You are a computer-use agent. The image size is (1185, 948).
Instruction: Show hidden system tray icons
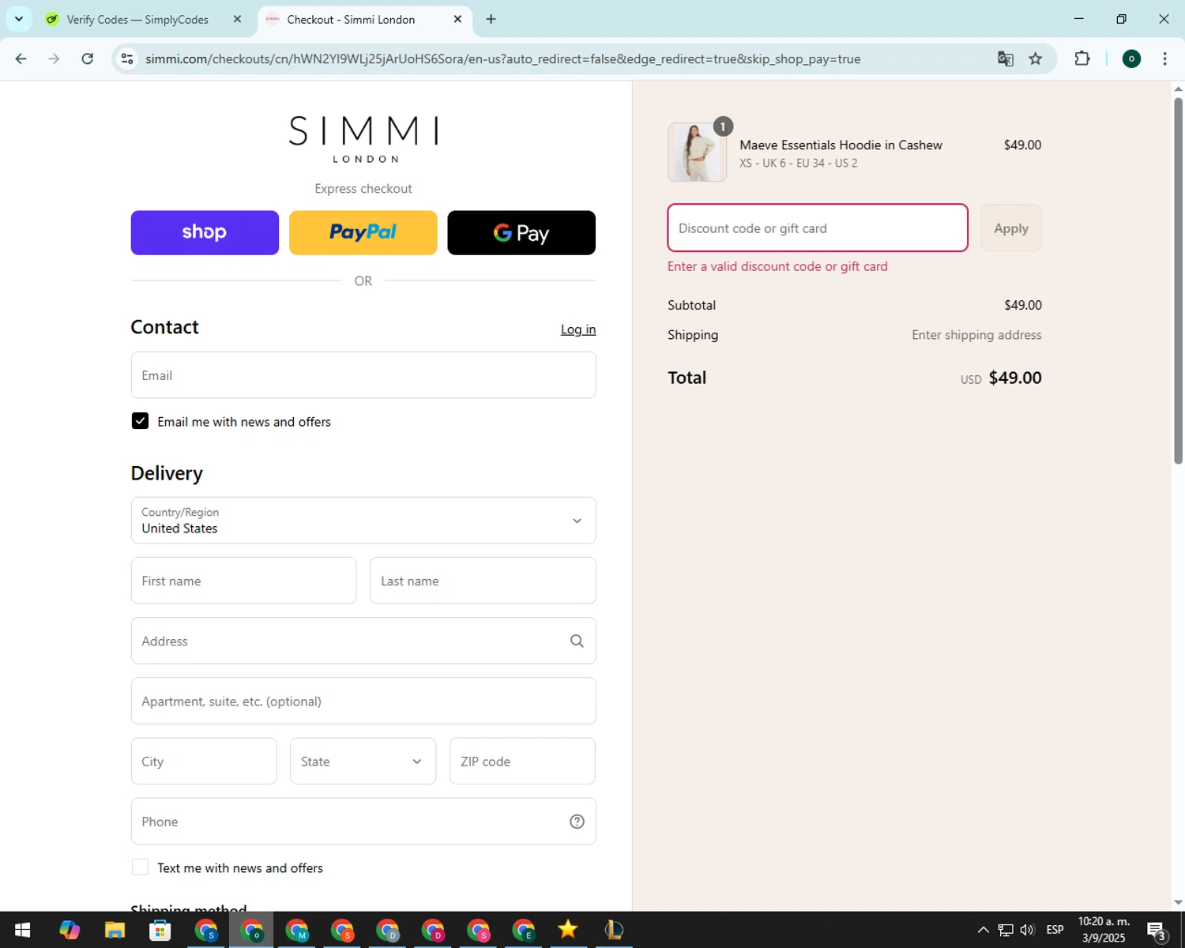983,930
